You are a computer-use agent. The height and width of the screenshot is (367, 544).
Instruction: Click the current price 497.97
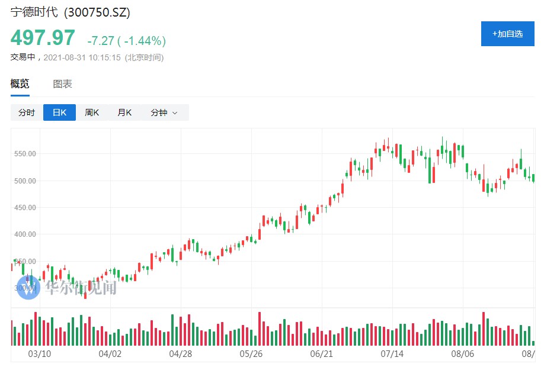(43, 38)
